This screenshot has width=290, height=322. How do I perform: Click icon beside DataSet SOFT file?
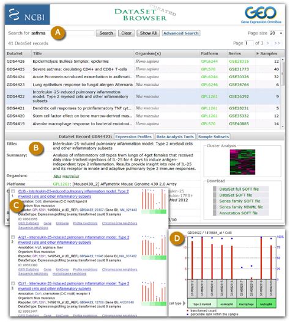215,195
